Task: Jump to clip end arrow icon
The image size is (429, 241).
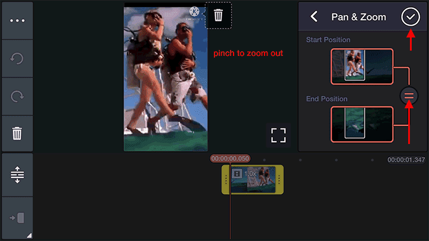Action: 17,218
